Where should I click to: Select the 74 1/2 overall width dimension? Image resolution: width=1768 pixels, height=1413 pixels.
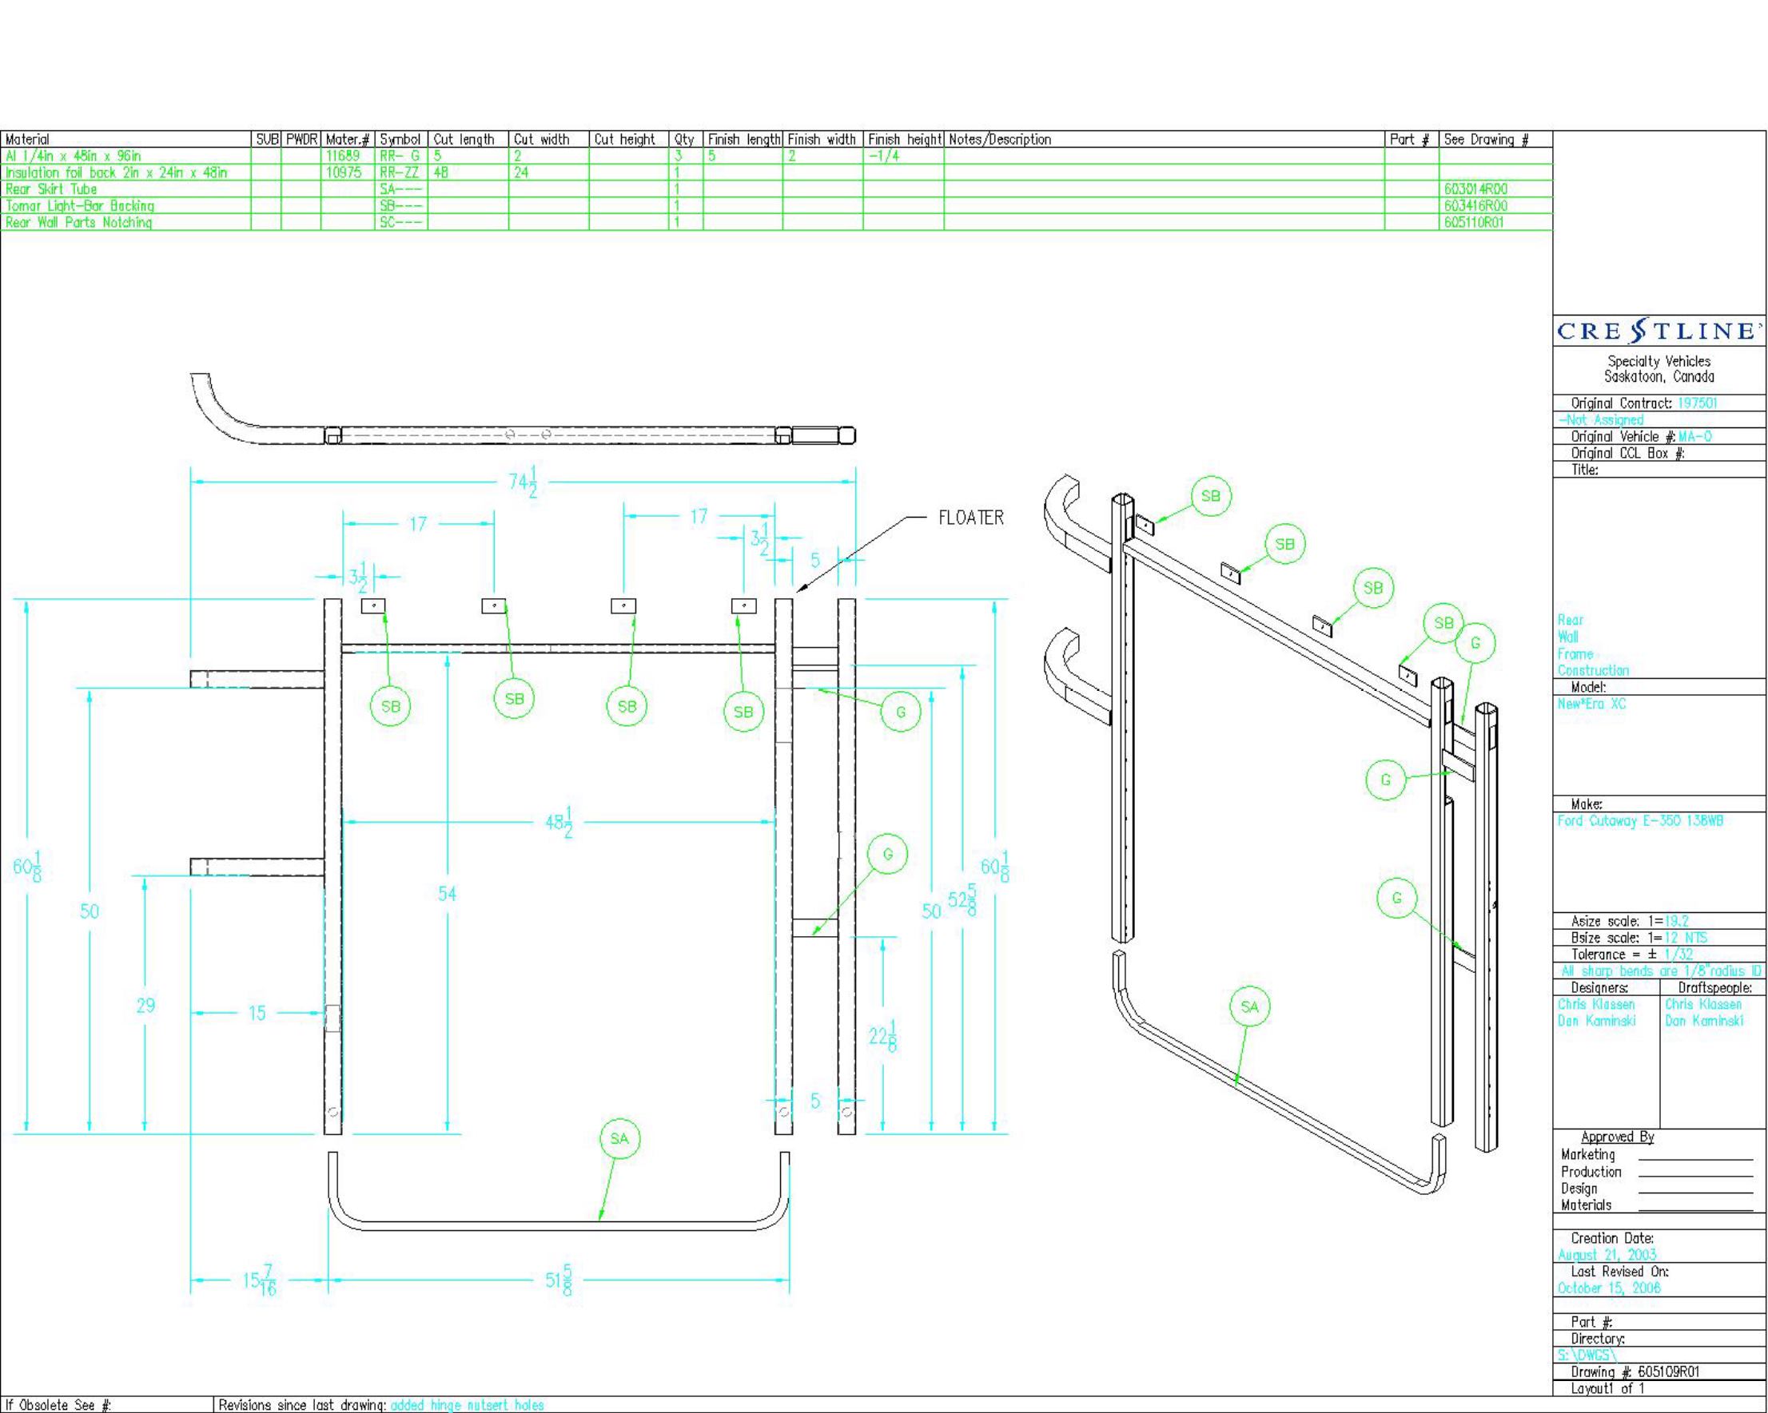tap(523, 481)
